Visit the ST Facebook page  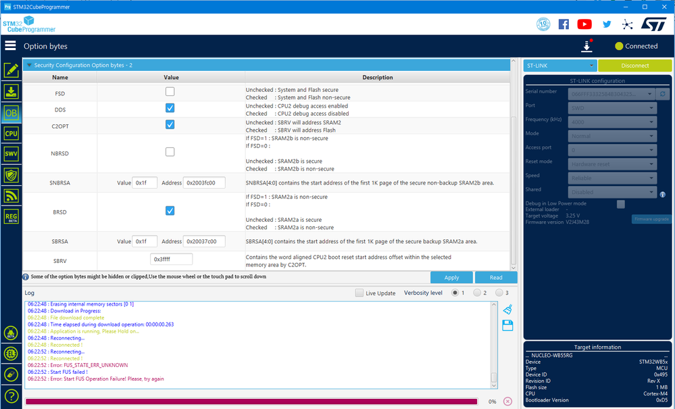(x=564, y=24)
